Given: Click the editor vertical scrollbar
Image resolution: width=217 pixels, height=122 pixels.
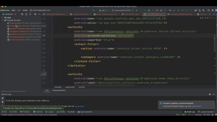Looking at the screenshot, I should click(x=215, y=43).
